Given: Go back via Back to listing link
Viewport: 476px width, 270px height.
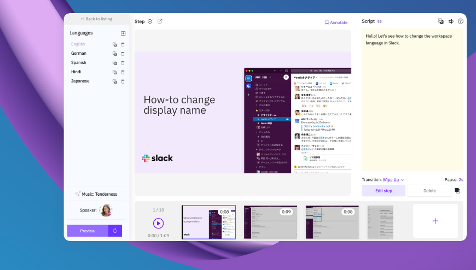Looking at the screenshot, I should (96, 19).
